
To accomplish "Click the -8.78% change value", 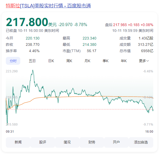I will point(81,25).
